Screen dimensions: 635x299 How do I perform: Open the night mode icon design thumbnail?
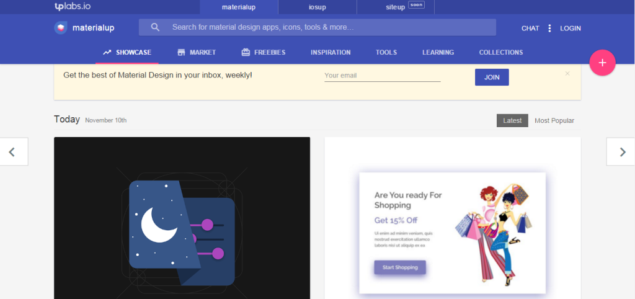point(182,217)
